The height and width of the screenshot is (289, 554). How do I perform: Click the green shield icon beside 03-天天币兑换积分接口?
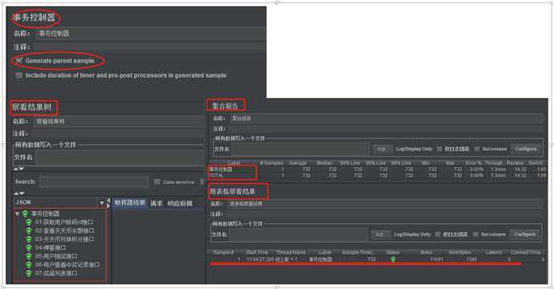(29, 239)
